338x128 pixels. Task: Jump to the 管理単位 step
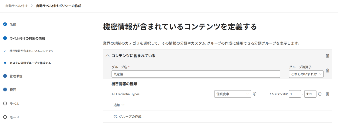16,76
